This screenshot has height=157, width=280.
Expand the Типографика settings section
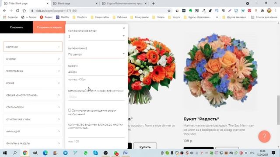point(33,71)
